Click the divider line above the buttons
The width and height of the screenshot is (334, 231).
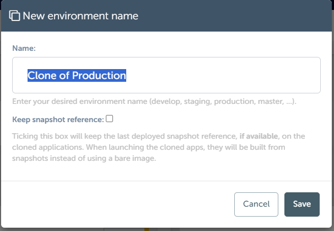(165, 181)
